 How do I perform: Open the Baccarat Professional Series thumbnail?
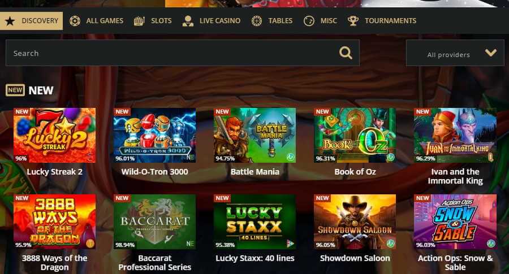pos(154,222)
